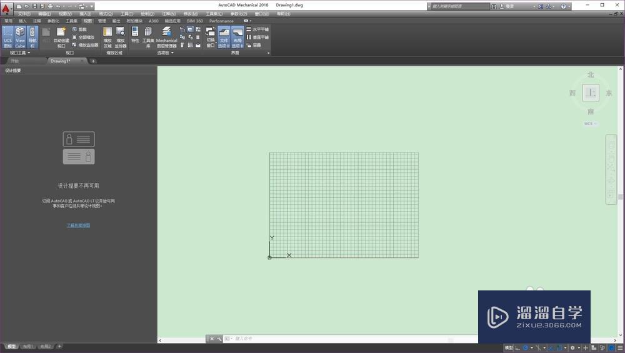Click the help question mark icon
The height and width of the screenshot is (353, 625).
tap(563, 6)
